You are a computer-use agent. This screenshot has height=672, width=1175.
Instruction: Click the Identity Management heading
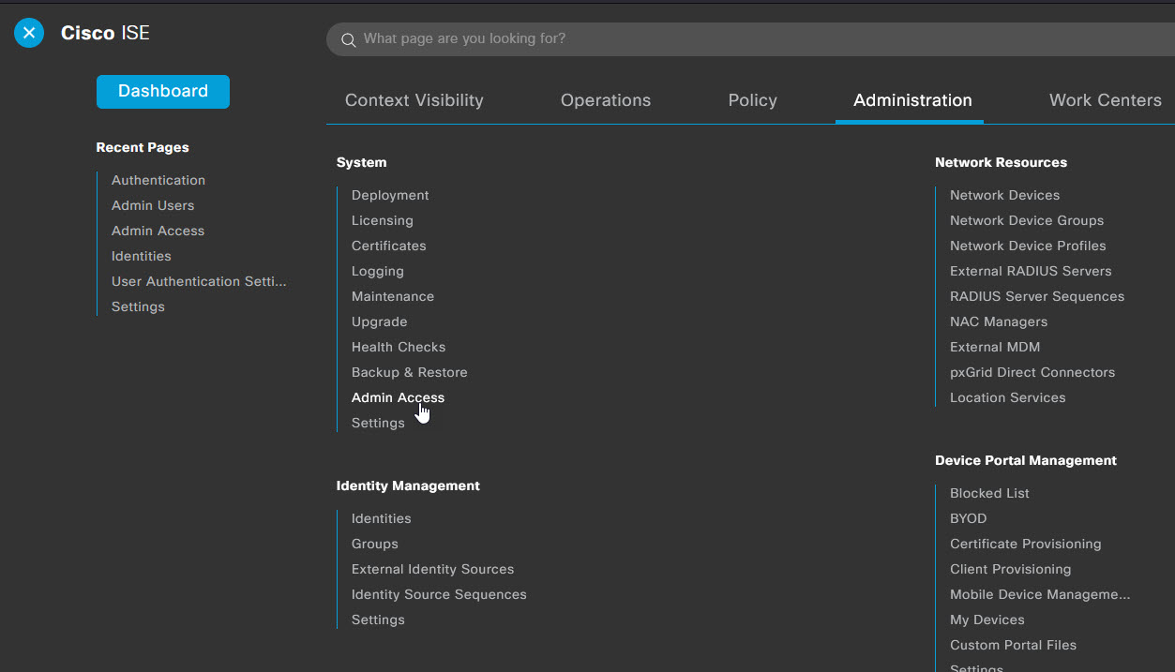[x=408, y=485]
